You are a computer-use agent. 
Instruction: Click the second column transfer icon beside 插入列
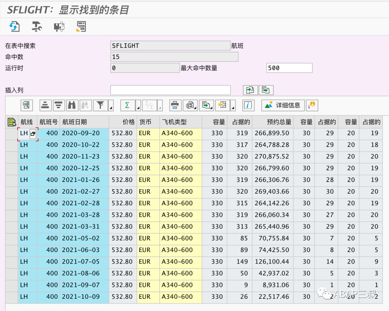coord(266,90)
